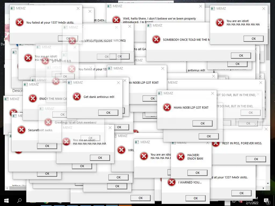This screenshot has height=206, width=275.
Task: Click title bar icon of SOMEBODY ONCE TOLD ME dialog
Action: (149, 25)
